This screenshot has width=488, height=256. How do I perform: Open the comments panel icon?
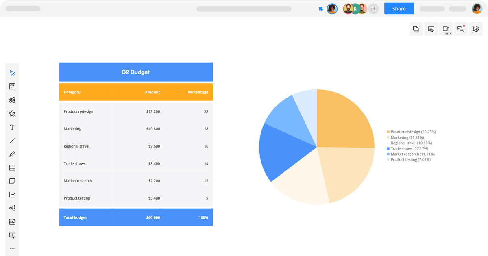click(x=431, y=29)
